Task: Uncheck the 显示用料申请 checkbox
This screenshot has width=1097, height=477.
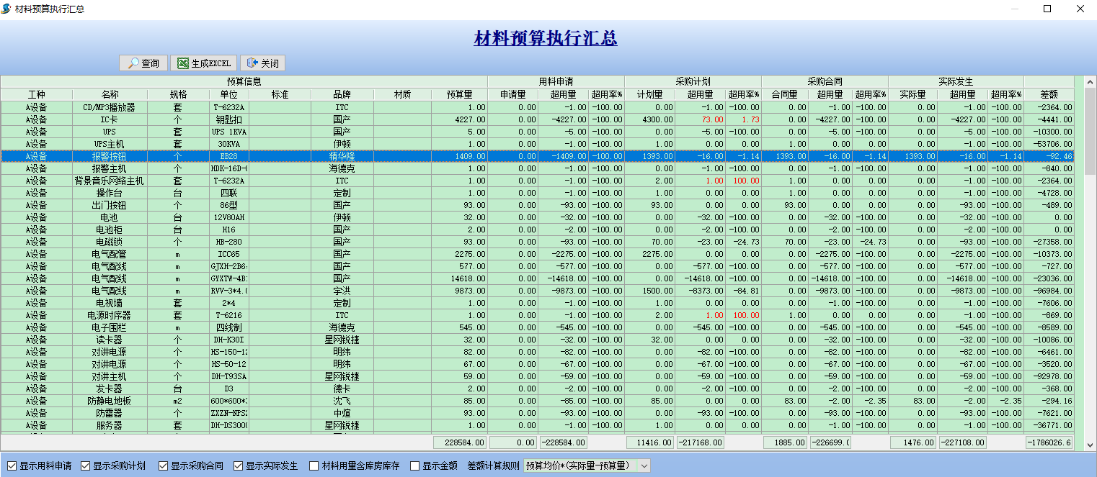Action: coord(12,465)
